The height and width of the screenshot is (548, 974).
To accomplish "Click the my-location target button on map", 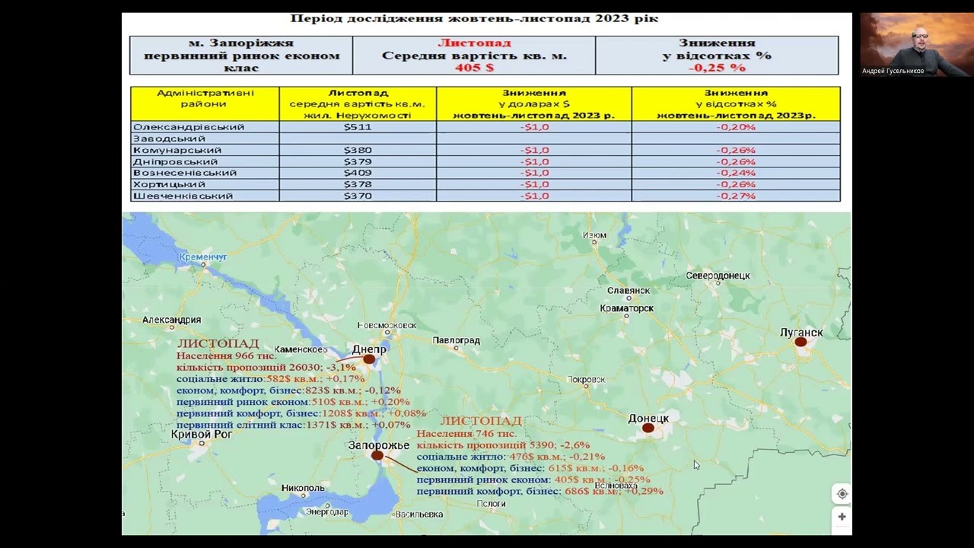I will point(842,494).
